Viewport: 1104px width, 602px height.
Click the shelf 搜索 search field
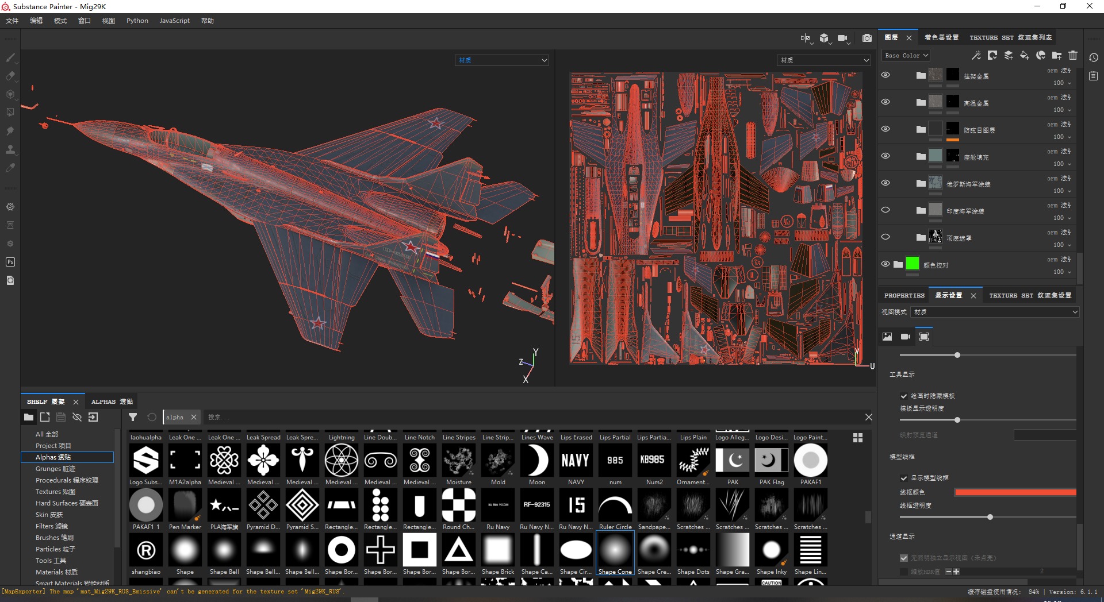pyautogui.click(x=532, y=417)
